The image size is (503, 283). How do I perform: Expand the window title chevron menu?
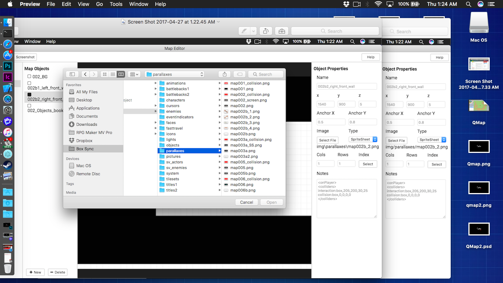pos(218,22)
